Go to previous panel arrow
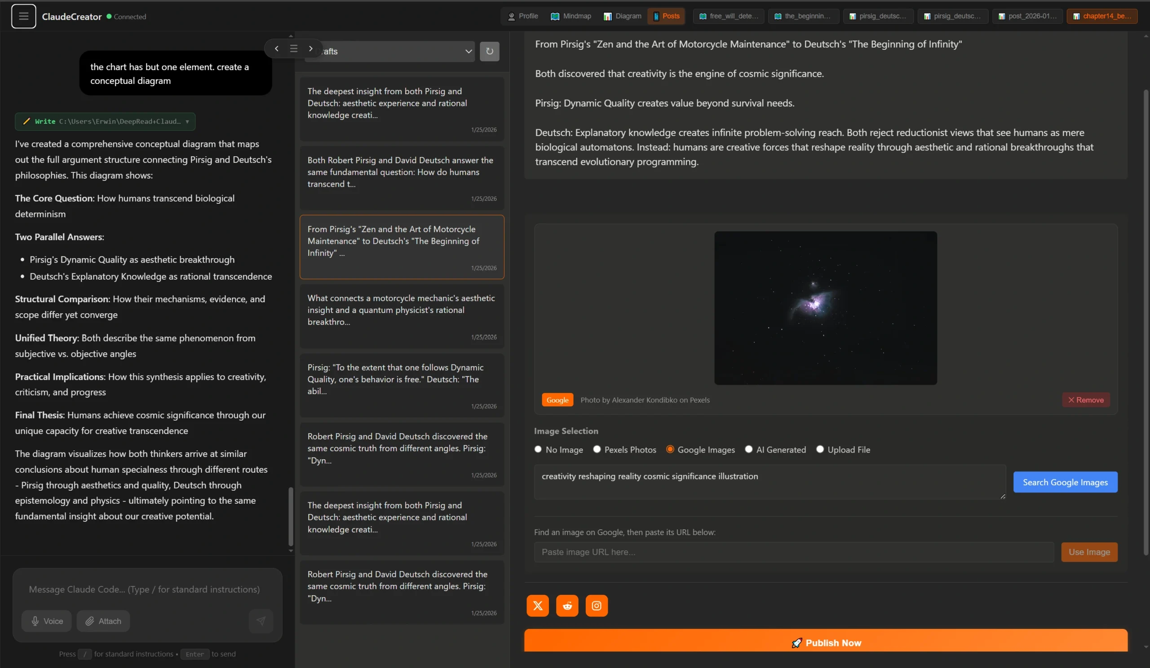Viewport: 1150px width, 668px height. click(277, 49)
